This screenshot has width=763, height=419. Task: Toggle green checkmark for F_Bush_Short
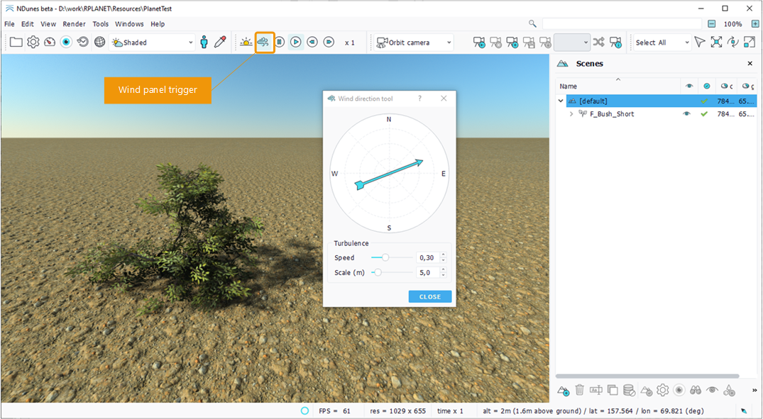click(x=704, y=114)
